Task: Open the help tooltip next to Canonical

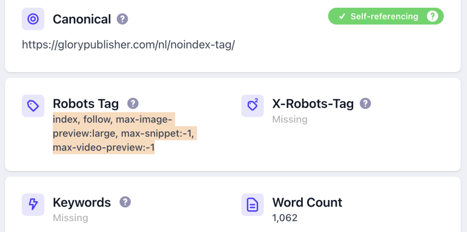Action: (122, 19)
